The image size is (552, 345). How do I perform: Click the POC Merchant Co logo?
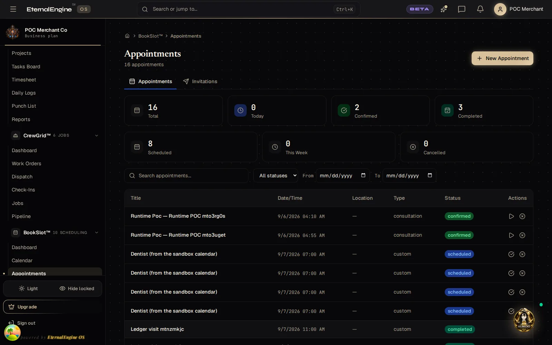[x=13, y=32]
